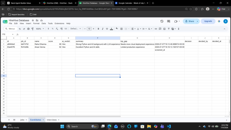Click the Name box showing F13
Image resolution: width=231 pixels, height=130 pixels.
coord(8,34)
